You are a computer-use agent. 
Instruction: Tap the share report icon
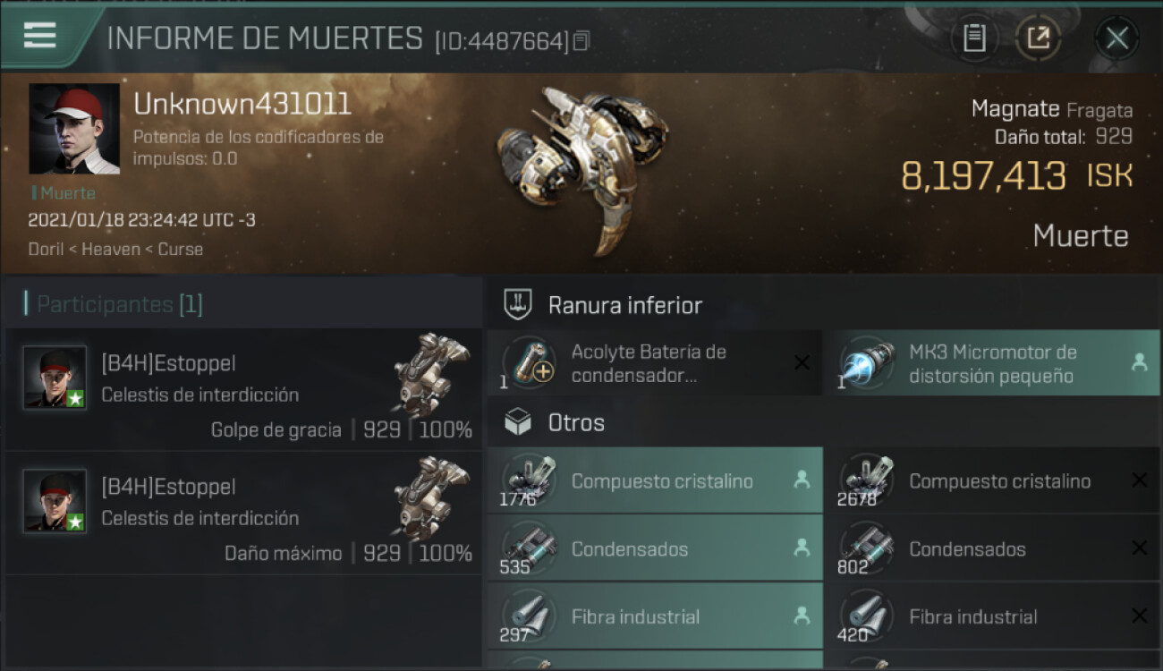(x=1038, y=38)
